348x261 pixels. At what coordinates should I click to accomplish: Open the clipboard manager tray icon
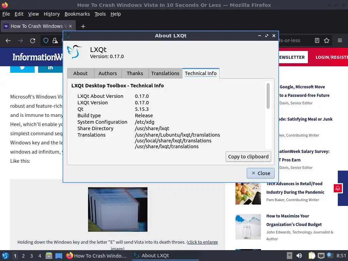coord(312,256)
